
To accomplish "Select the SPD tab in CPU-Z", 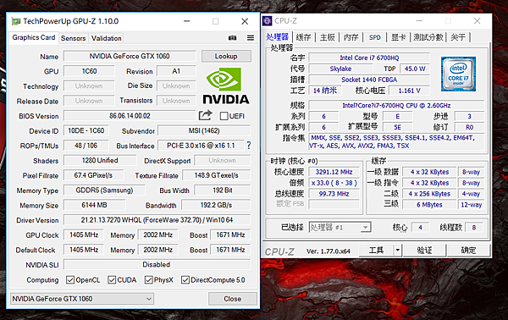I will [375, 37].
